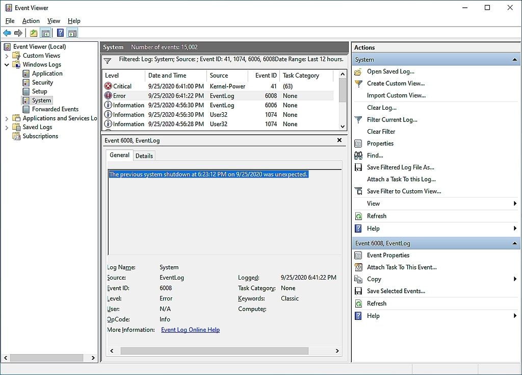Close the Event 6008 preview pane

(x=339, y=140)
